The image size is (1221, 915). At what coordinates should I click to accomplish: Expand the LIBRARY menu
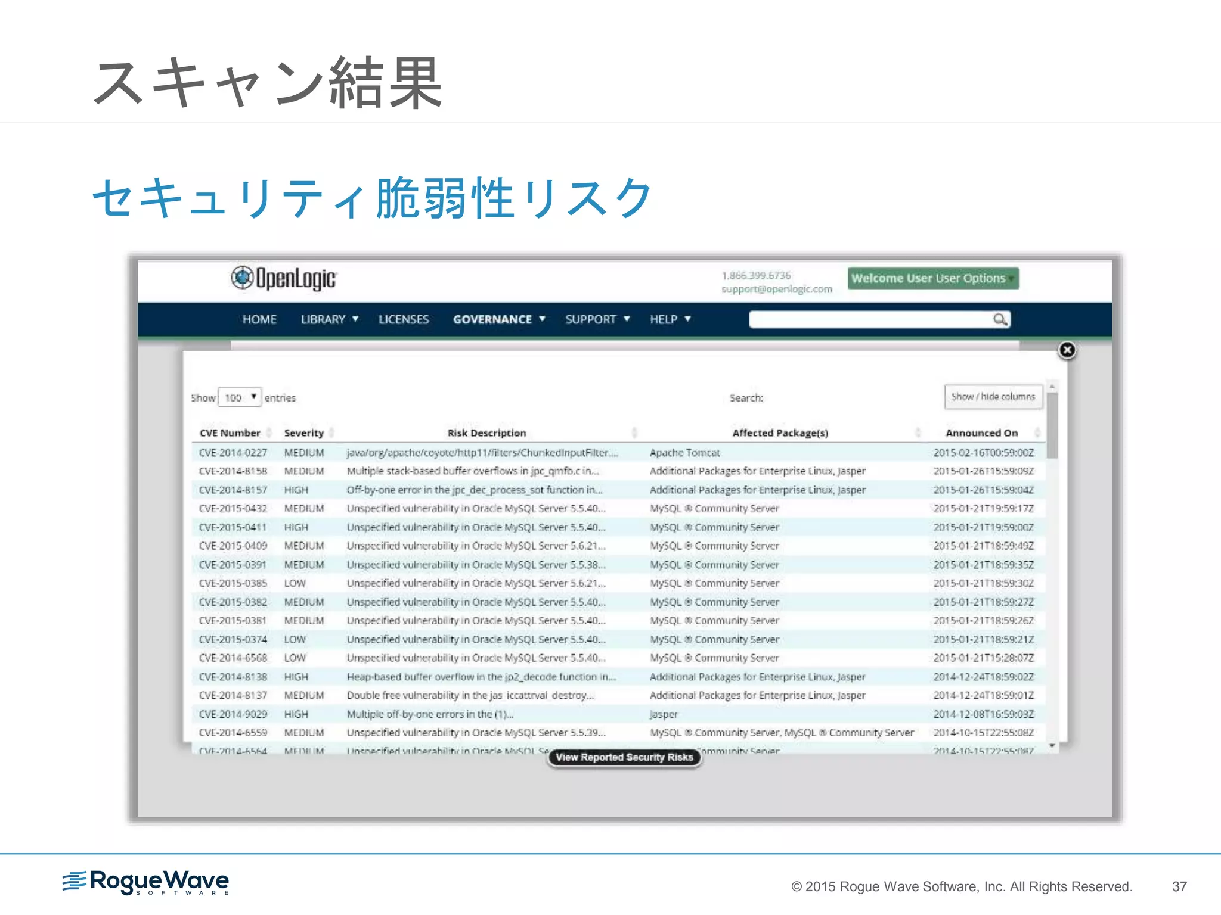point(329,319)
